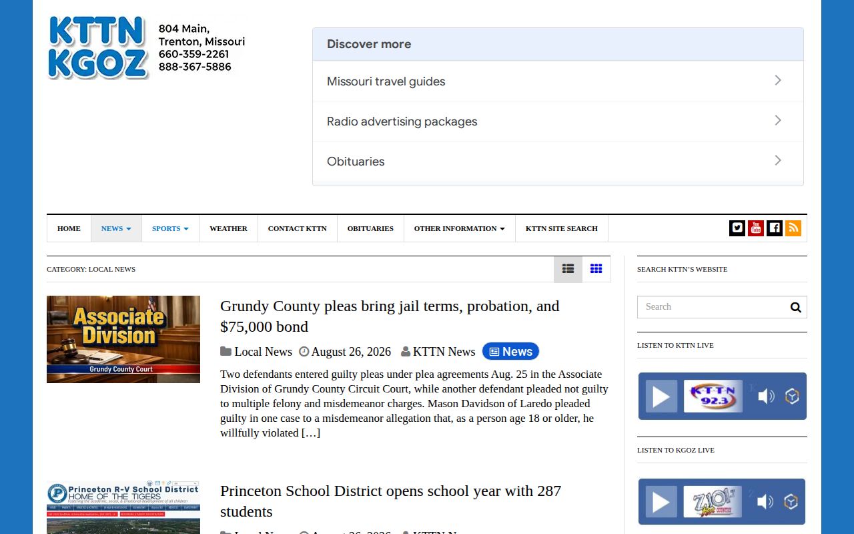Click the KTTN 92.3 station logo
Screen dimensions: 854x534
tap(713, 396)
